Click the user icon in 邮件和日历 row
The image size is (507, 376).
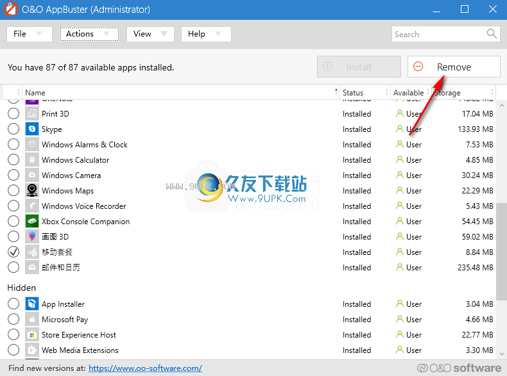(400, 267)
